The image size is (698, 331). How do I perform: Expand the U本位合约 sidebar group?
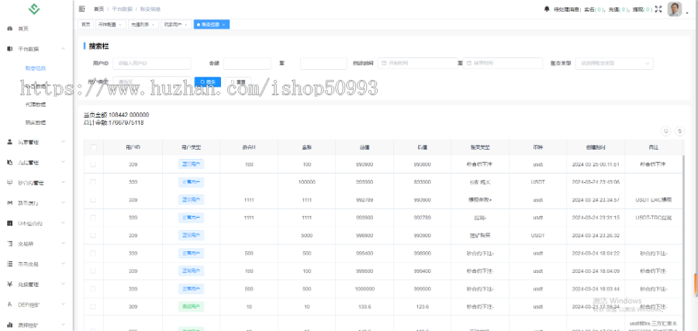coord(64,223)
